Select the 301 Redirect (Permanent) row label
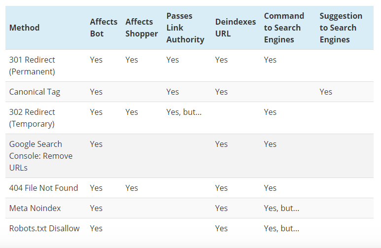The height and width of the screenshot is (248, 381). [32, 66]
